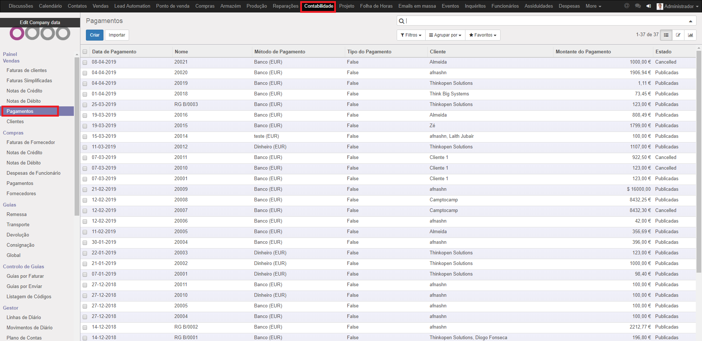This screenshot has width=702, height=341.
Task: Select all rows with header checkbox
Action: pyautogui.click(x=85, y=52)
